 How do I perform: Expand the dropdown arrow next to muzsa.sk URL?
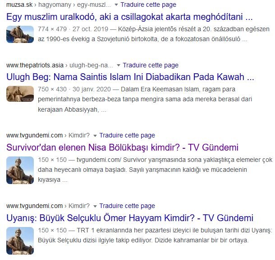116,5
